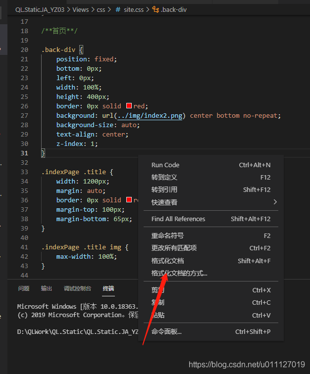Click the Views folder in breadcrumb
The width and height of the screenshot is (310, 374).
click(81, 9)
